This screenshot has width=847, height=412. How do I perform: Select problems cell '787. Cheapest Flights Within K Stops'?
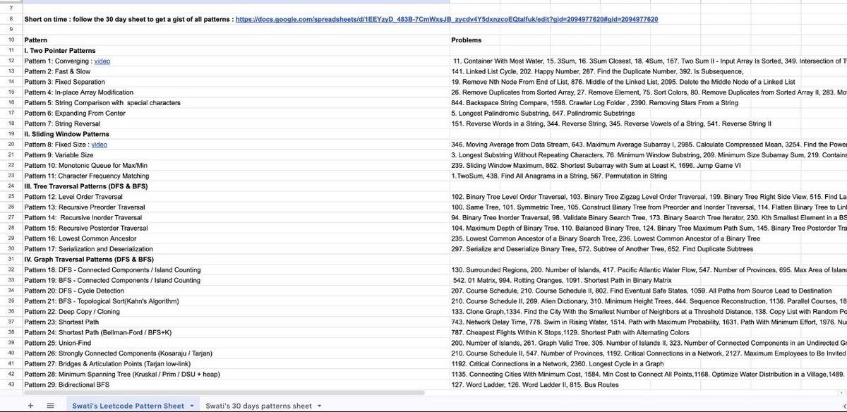(x=648, y=332)
